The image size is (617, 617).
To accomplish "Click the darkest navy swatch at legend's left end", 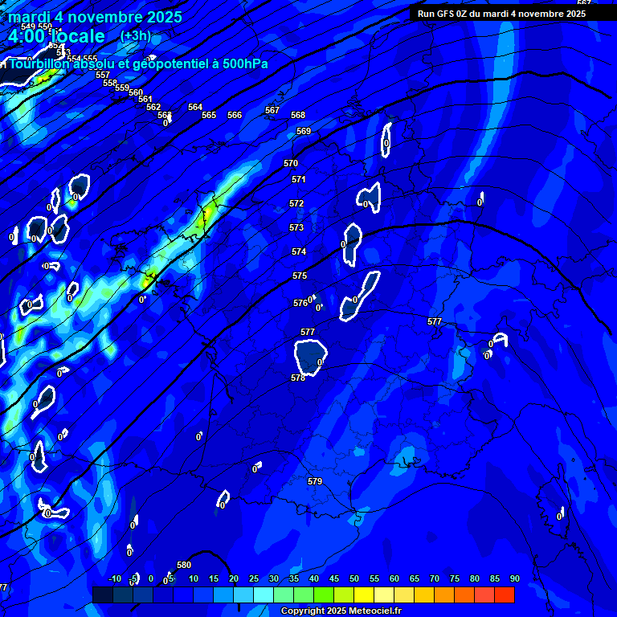I will tap(102, 595).
